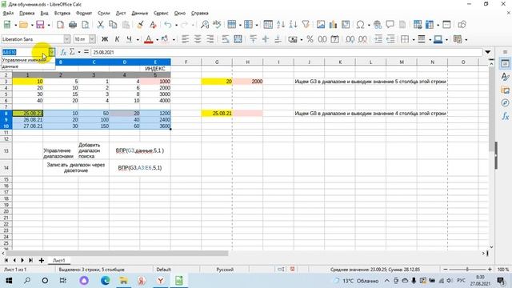Image resolution: width=512 pixels, height=288 pixels.
Task: Toggle AutoFilter funnel button
Action: [x=306, y=25]
